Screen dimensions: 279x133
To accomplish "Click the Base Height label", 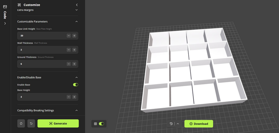I will point(24,90).
